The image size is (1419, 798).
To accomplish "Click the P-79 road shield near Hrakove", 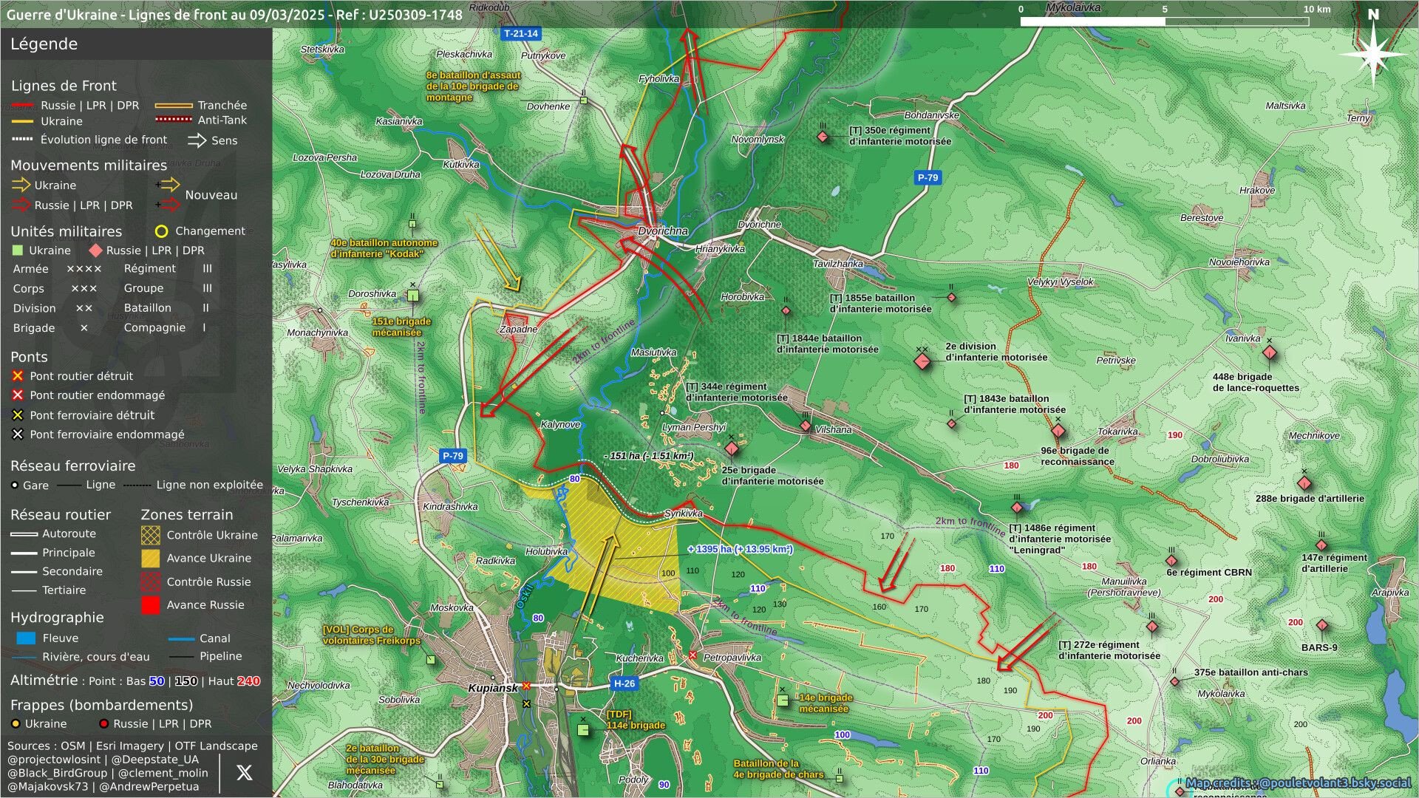I will (x=928, y=177).
